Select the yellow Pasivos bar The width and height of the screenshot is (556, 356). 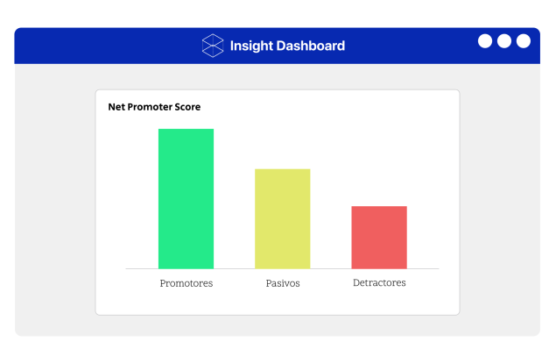pos(282,219)
